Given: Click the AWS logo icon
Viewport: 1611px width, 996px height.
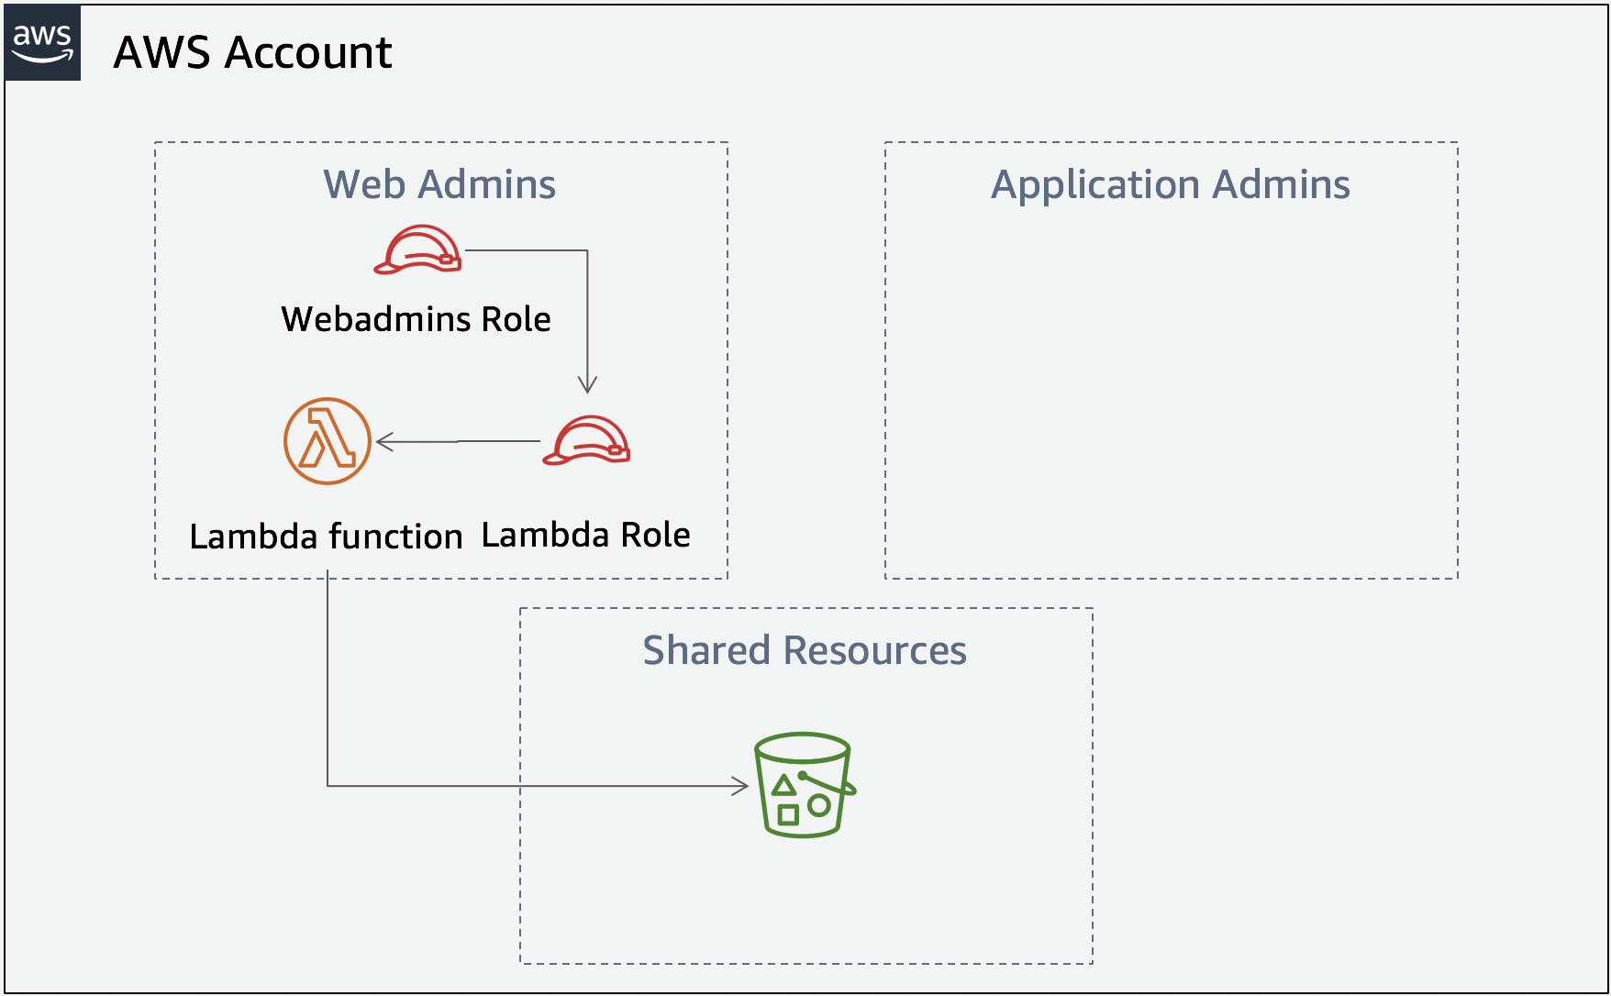Looking at the screenshot, I should coord(43,43).
